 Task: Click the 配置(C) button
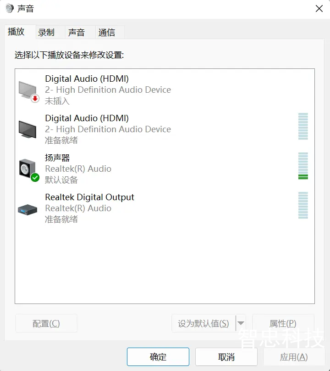pos(46,323)
